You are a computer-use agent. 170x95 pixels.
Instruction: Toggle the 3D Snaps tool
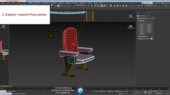[62, 6]
